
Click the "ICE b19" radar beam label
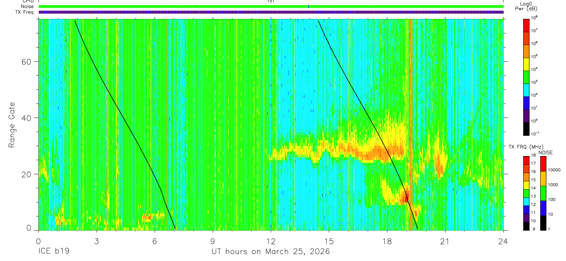click(54, 252)
